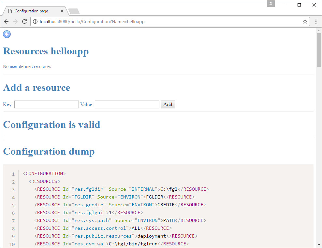Click the scrollbar down arrow

click(318, 245)
